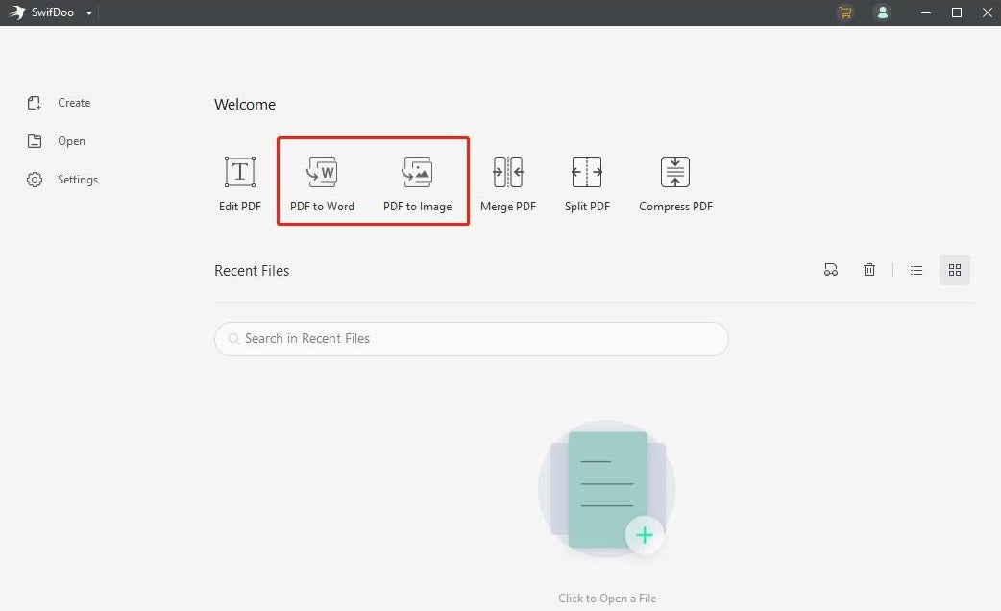Select the Merge PDF tool

(x=507, y=183)
